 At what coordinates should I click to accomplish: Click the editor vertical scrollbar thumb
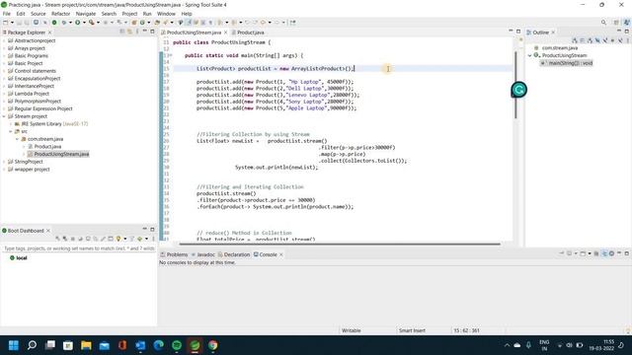click(x=515, y=85)
